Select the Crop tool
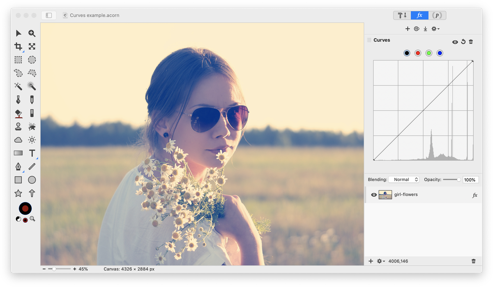Screen dimensions: 493x287 18,46
